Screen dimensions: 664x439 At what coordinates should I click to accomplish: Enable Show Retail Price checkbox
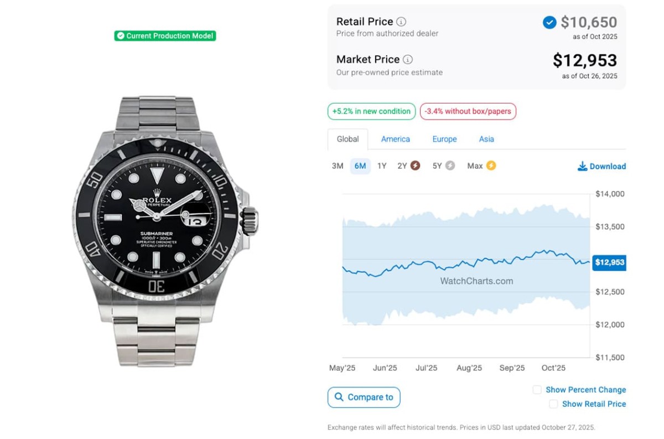click(553, 404)
